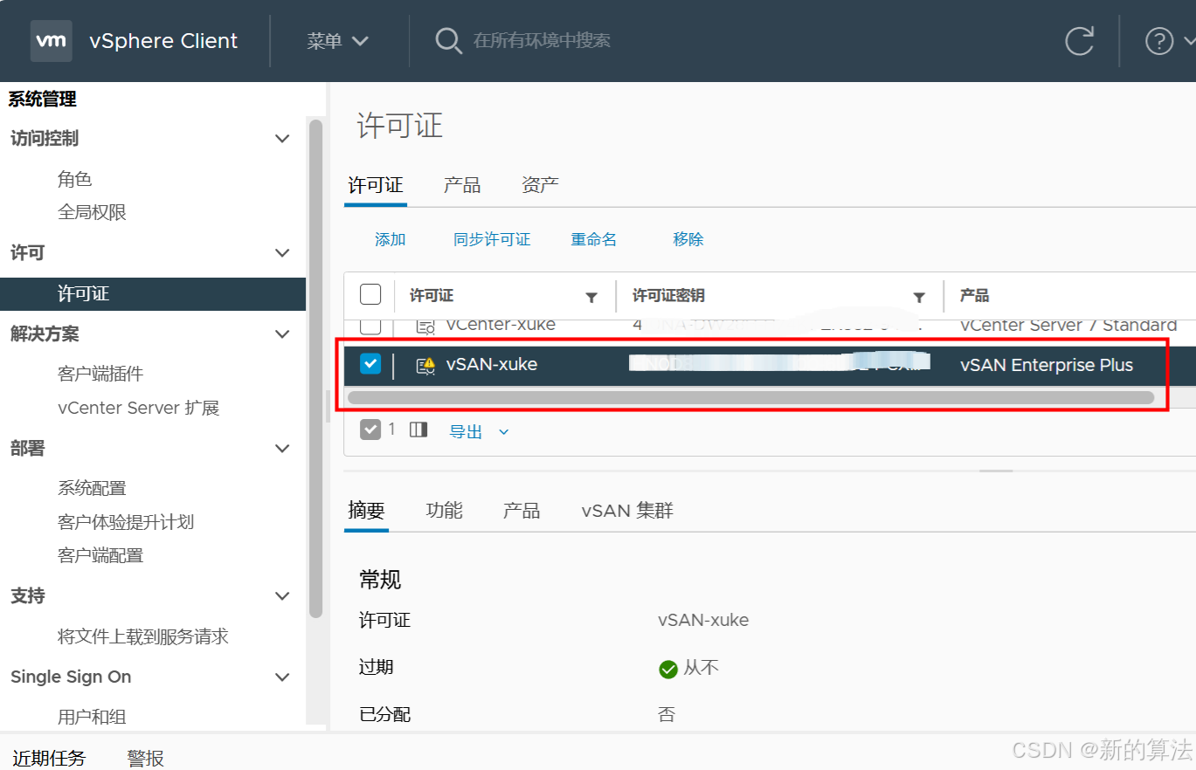Open 全局权限 in sidebar
This screenshot has height=770, width=1196.
tap(92, 212)
